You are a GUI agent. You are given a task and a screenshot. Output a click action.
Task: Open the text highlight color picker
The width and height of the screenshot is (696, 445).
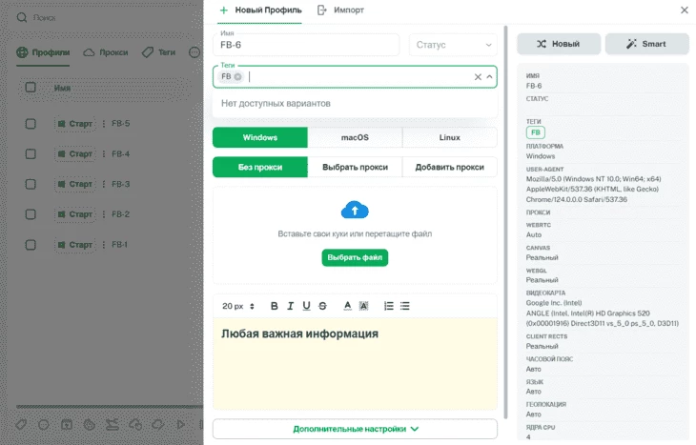tap(363, 306)
